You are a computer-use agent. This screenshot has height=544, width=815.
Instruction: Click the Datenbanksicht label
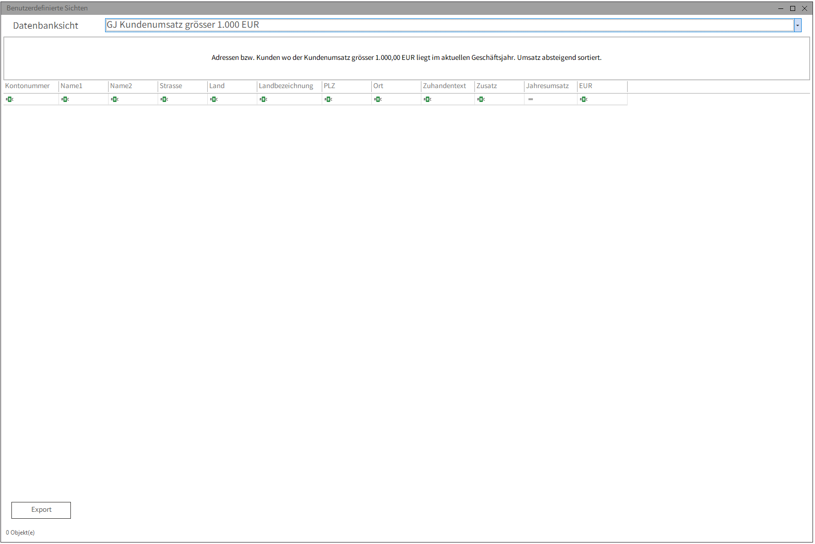coord(46,26)
